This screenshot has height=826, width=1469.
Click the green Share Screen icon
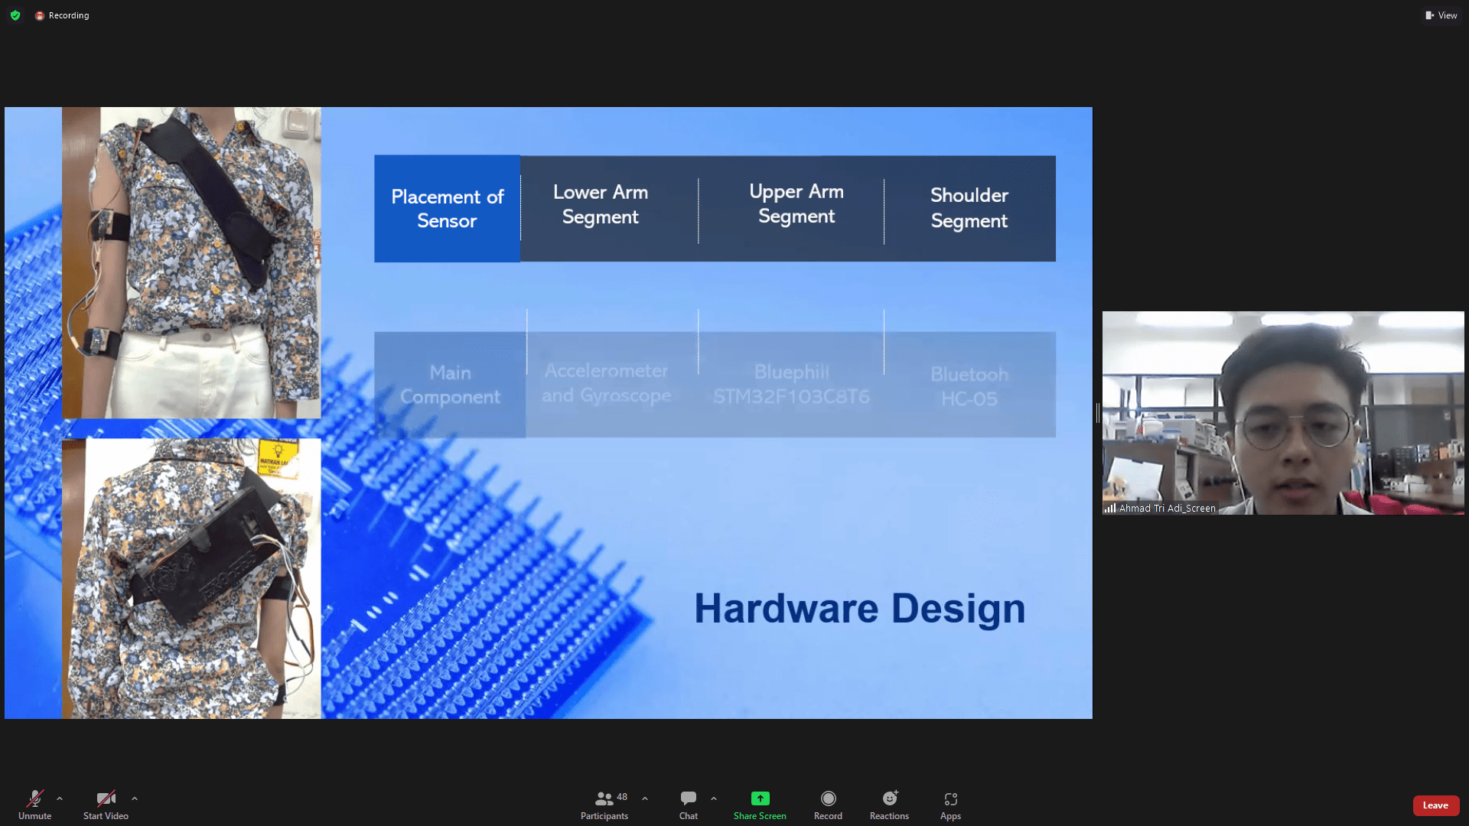point(760,798)
